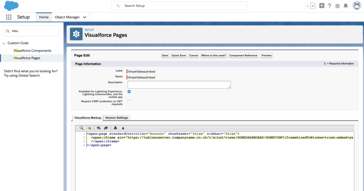The width and height of the screenshot is (364, 191).
Task: Click into the Description text area
Action: click(x=179, y=85)
